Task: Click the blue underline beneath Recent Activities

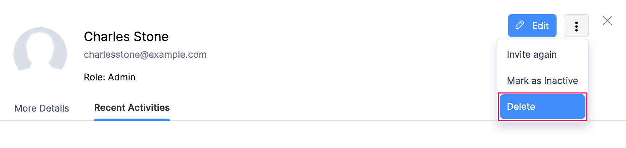Action: click(x=132, y=120)
